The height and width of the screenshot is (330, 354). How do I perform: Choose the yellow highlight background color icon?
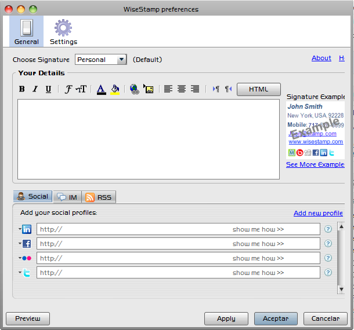[115, 90]
